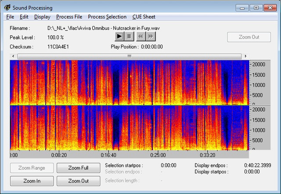The image size is (281, 194).
Task: Minimize the Sound Processing window
Action: [x=242, y=8]
